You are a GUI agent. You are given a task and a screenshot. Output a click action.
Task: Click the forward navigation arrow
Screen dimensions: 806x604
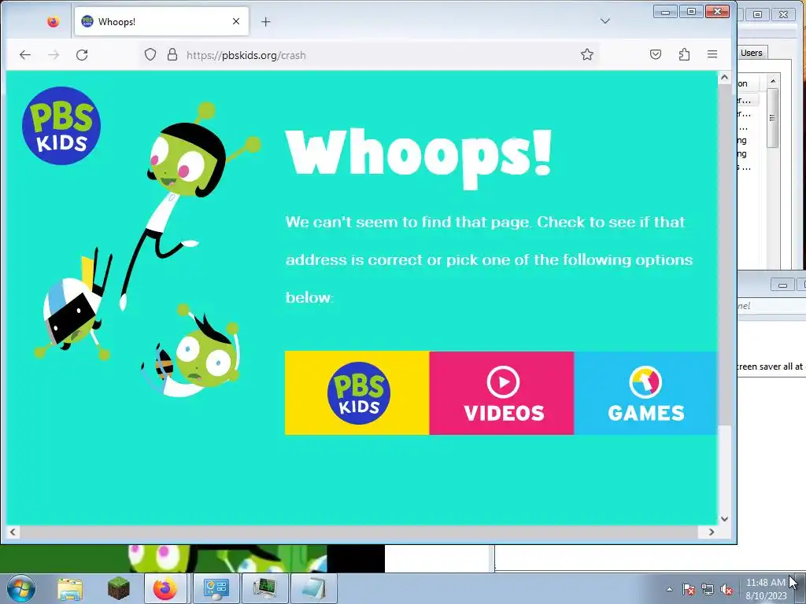tap(54, 55)
